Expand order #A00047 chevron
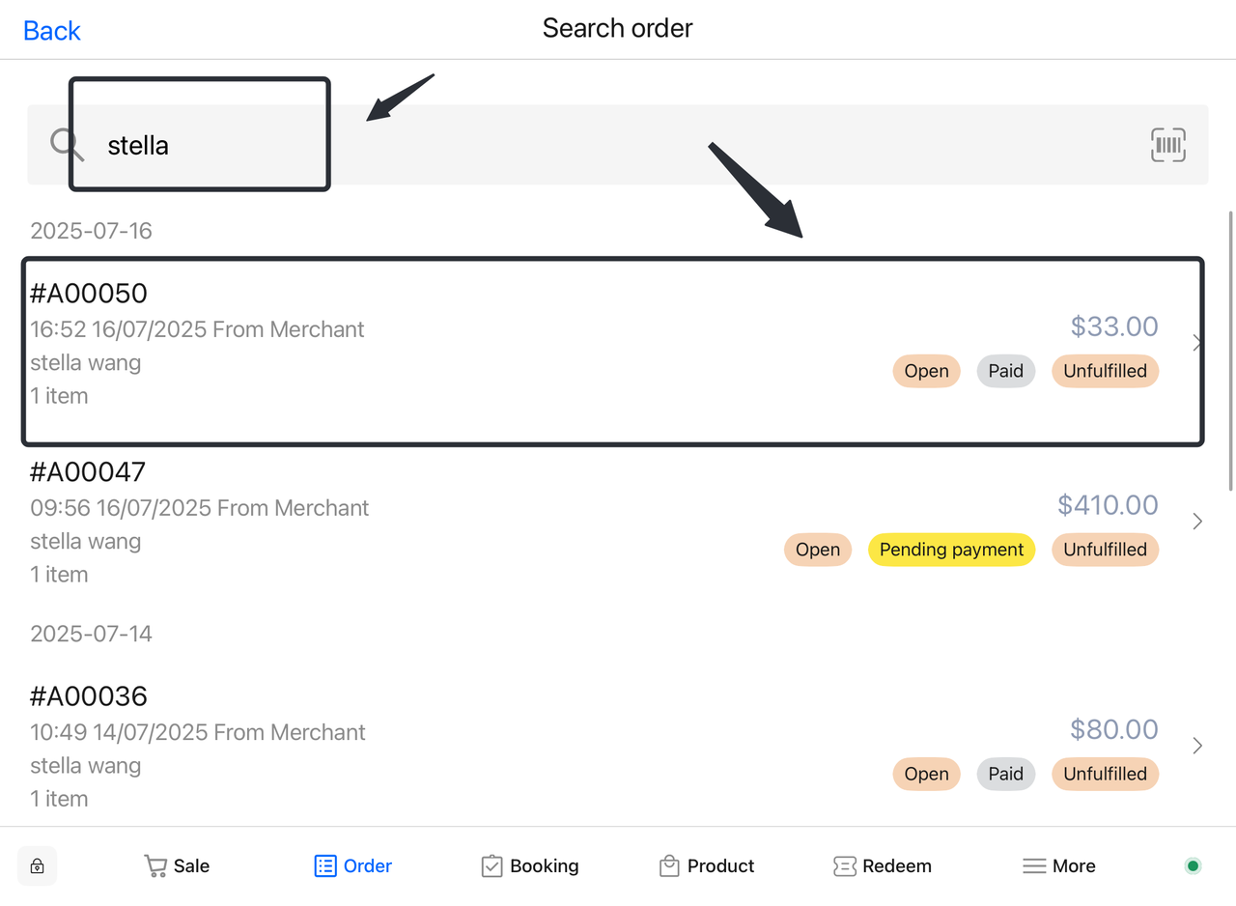 click(x=1197, y=522)
